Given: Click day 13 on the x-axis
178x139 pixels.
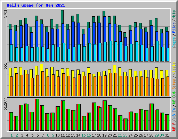Looking at the screenshot, I should click(x=73, y=135).
